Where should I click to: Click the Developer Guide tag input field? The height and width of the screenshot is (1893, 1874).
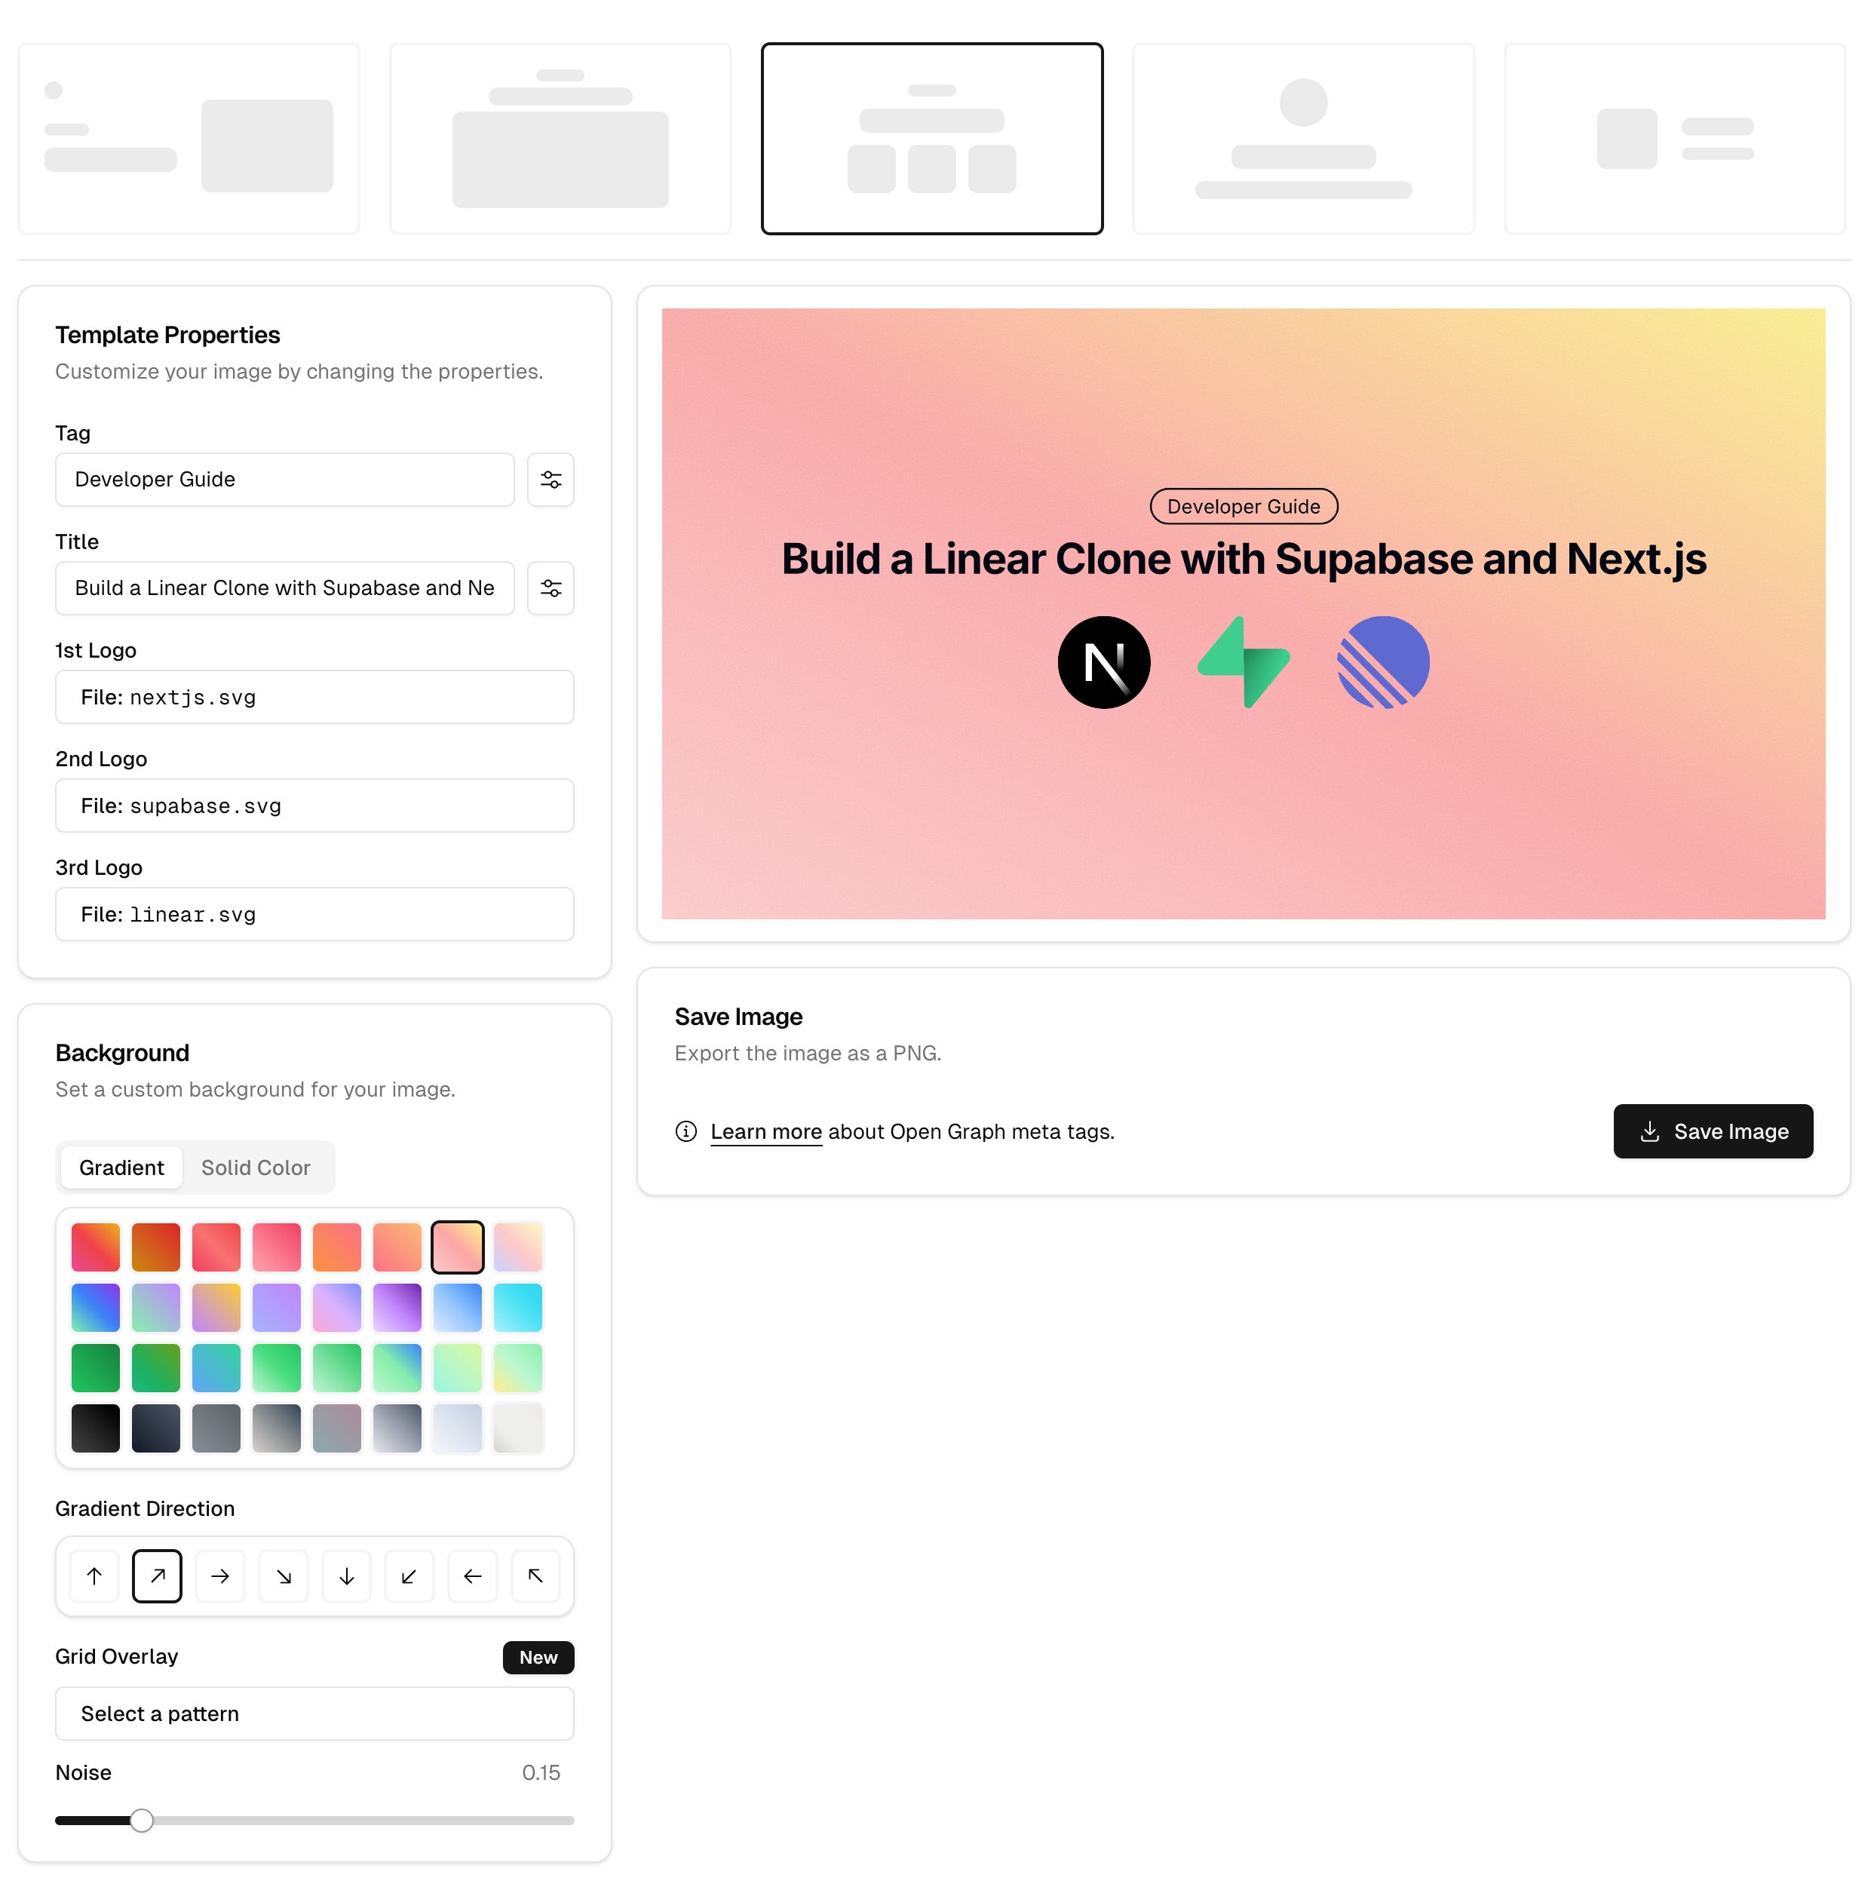tap(285, 479)
